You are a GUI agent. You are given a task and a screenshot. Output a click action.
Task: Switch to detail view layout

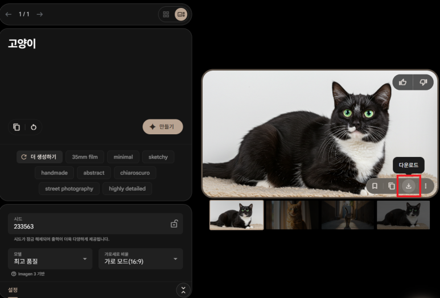180,14
